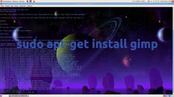Click the keyboard layout indicator in the tray

click(151, 1)
